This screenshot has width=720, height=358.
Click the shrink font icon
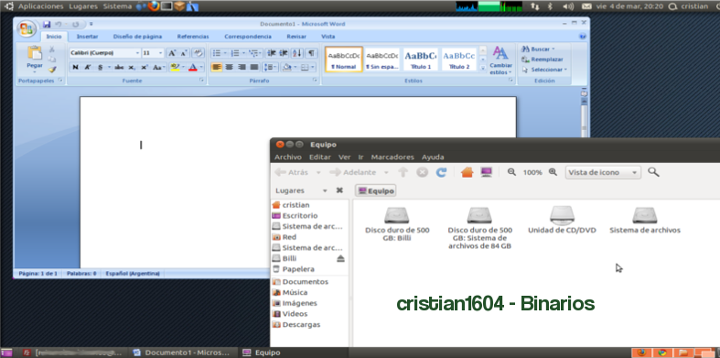[183, 53]
